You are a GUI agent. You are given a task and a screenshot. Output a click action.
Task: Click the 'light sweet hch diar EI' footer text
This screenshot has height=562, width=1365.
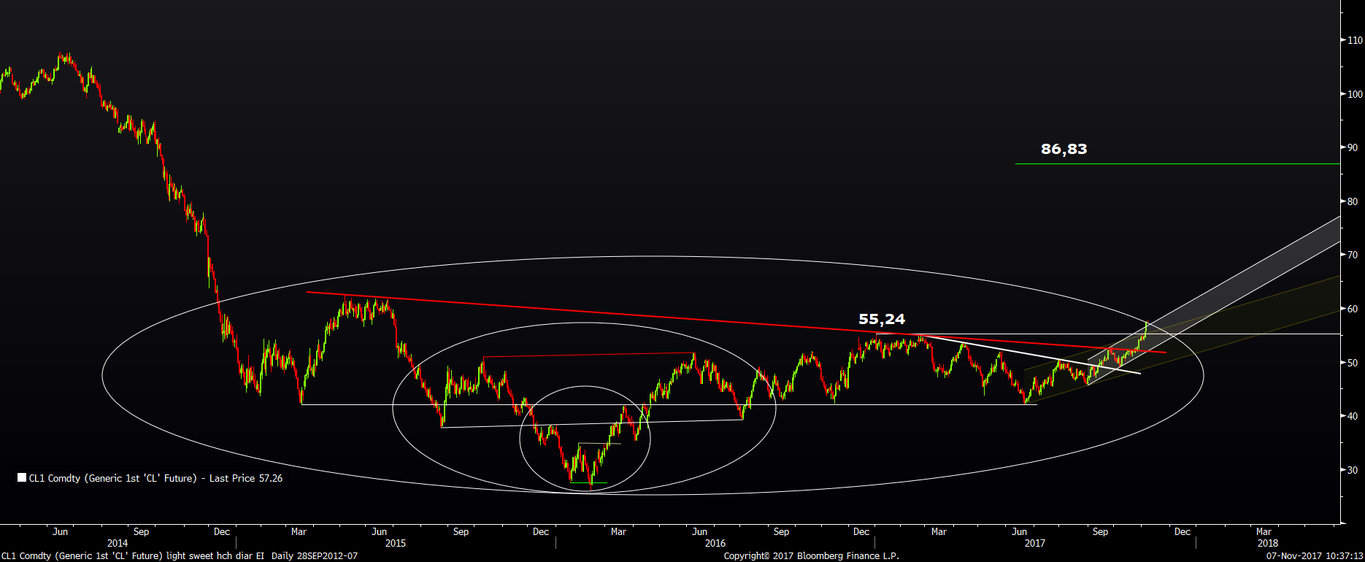[x=215, y=556]
